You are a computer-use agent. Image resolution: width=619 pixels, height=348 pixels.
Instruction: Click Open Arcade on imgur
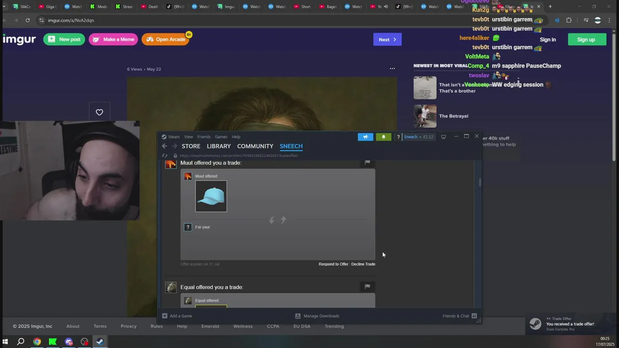click(165, 40)
